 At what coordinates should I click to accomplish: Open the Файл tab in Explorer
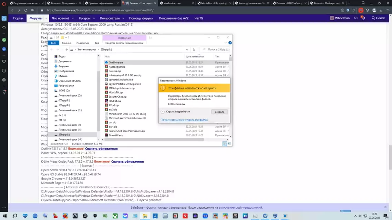[x=53, y=43]
